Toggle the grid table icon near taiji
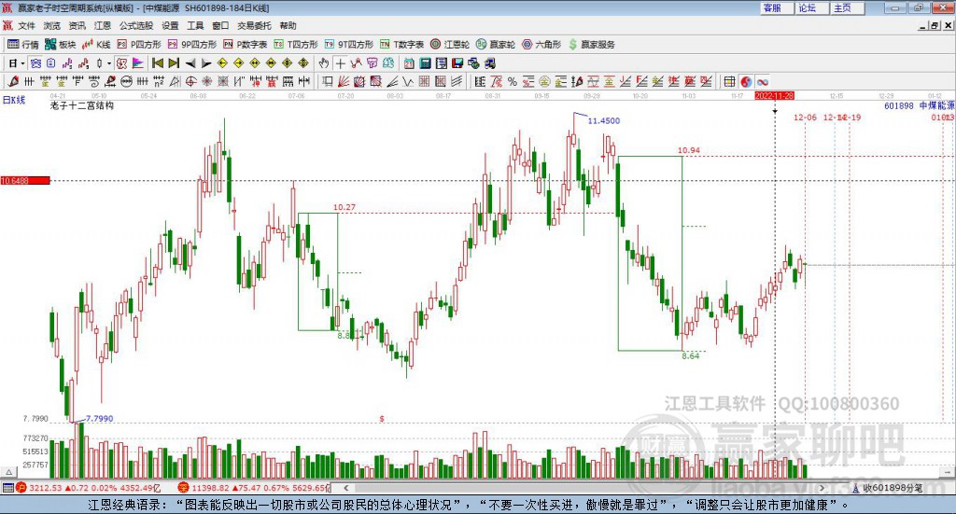The image size is (956, 514). tap(729, 81)
